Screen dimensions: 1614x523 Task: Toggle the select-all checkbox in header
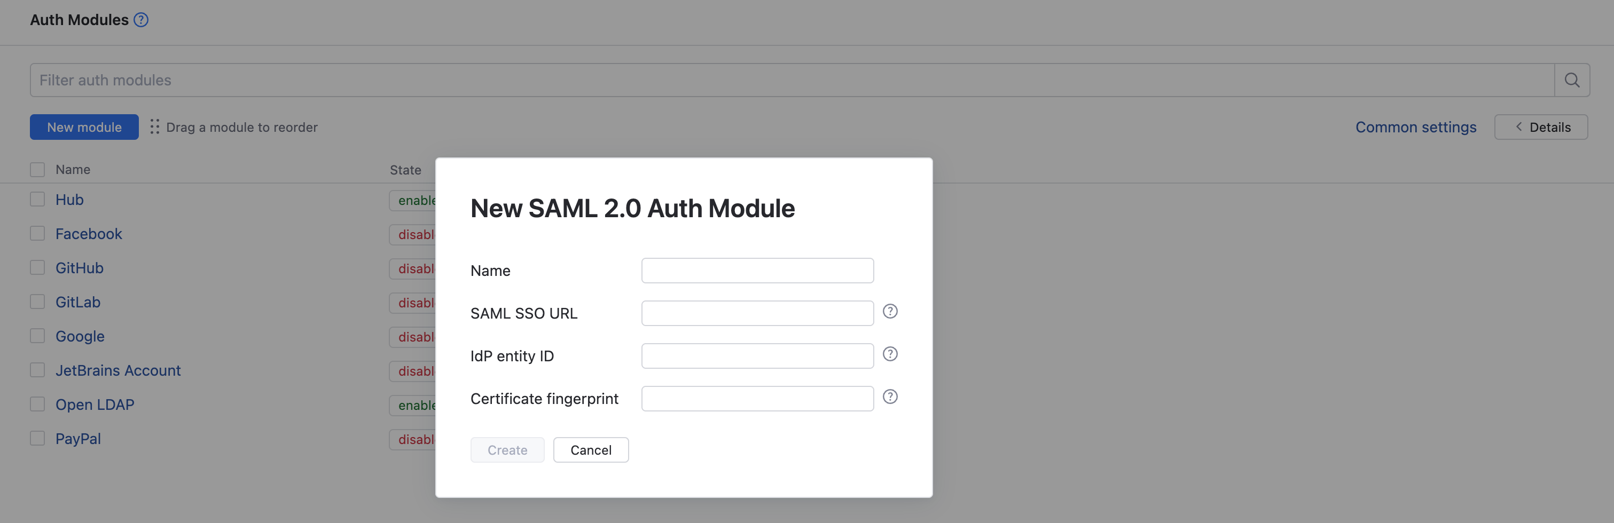[x=37, y=170]
